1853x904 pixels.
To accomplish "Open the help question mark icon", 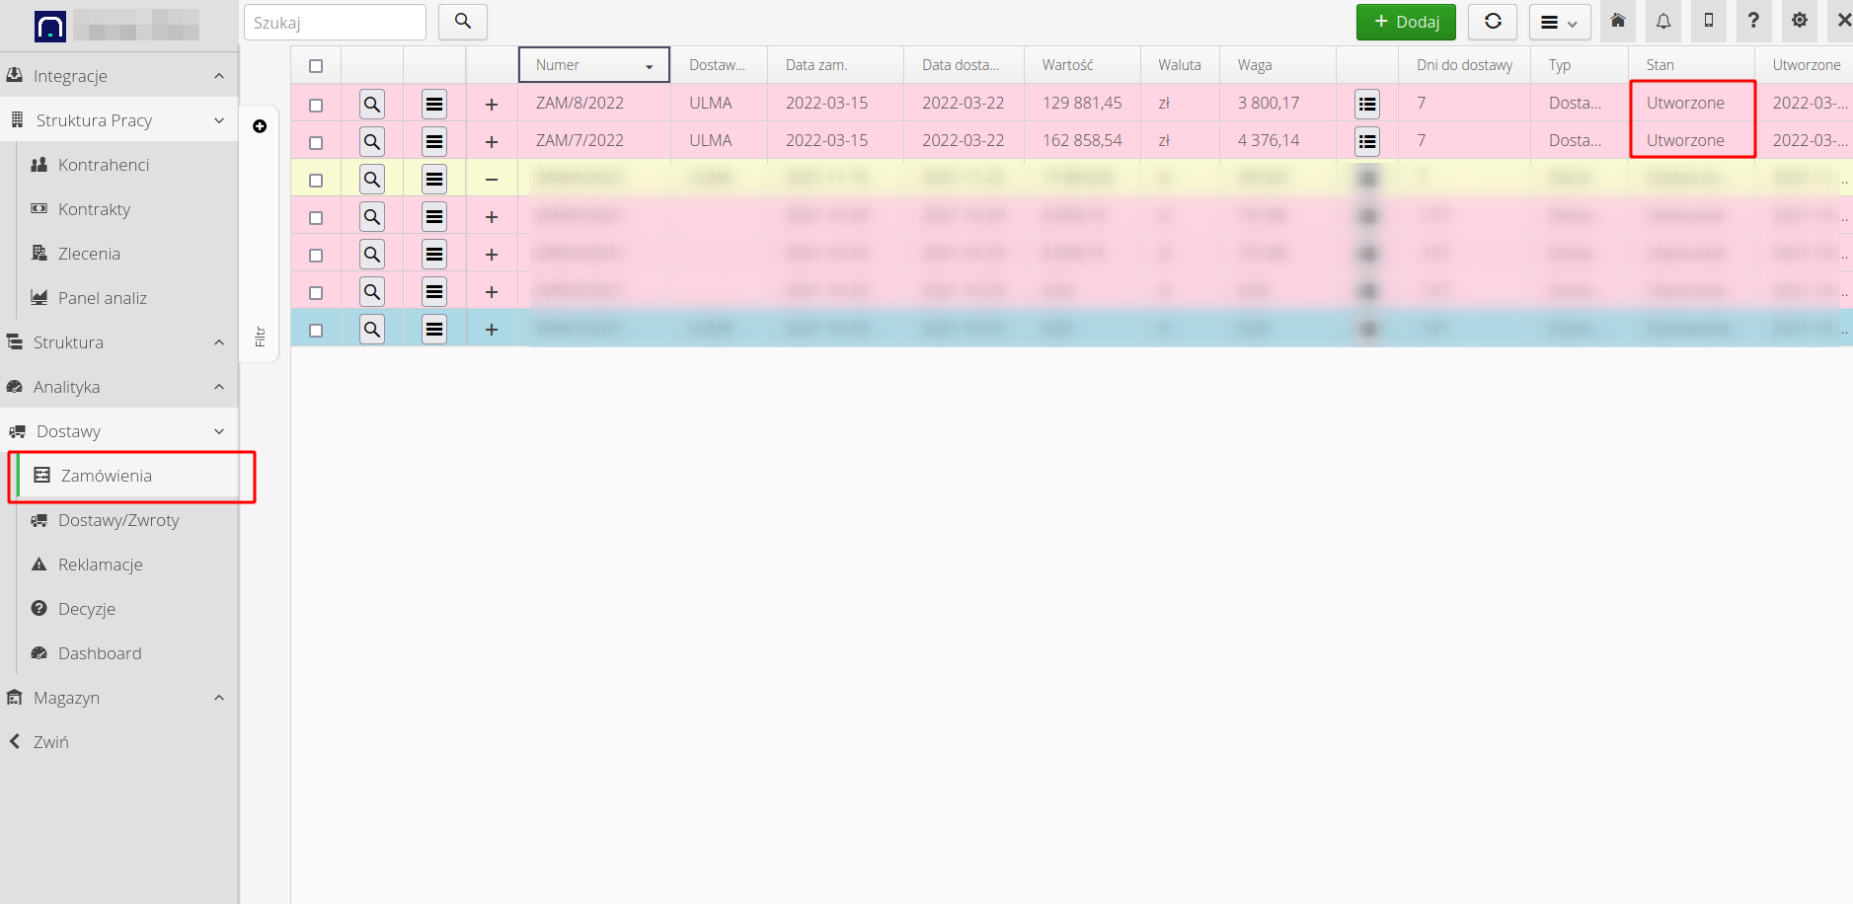I will click(1754, 21).
